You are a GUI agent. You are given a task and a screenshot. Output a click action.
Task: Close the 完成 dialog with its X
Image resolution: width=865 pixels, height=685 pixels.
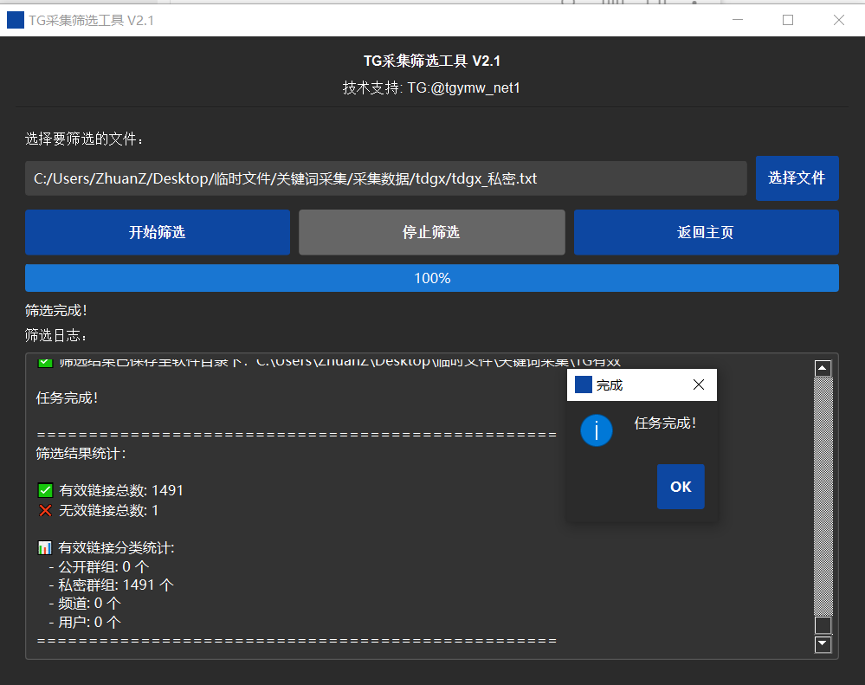[699, 385]
